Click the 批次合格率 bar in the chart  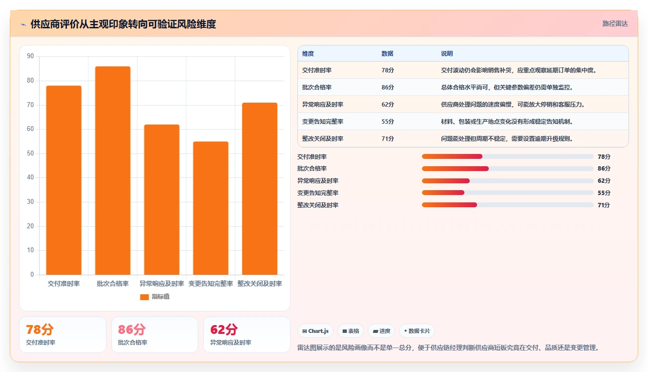(x=113, y=171)
